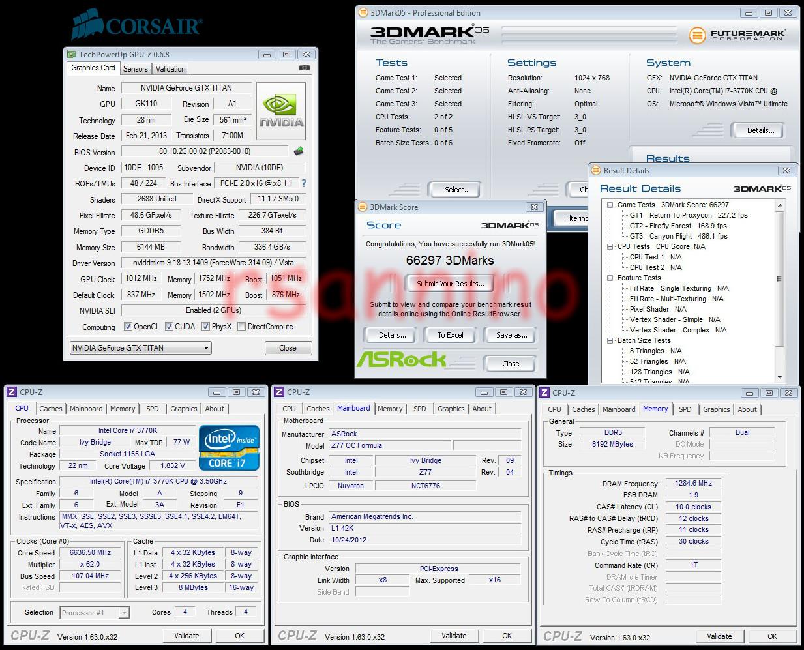Open the About tab in the CPU-Z CPU window

pos(215,409)
